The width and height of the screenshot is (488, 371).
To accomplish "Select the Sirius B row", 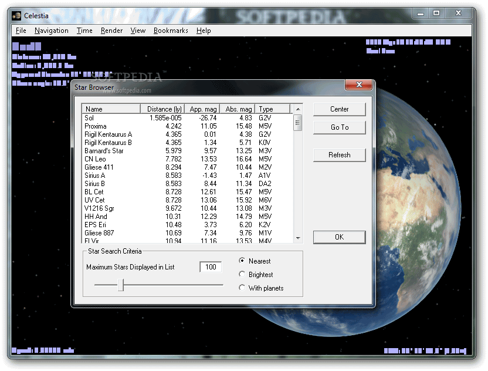I will [x=187, y=184].
